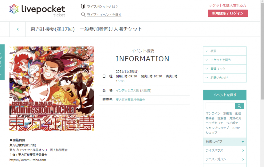The width and height of the screenshot is (264, 167).
Task: Click the arrow next to フェス・対バン
Action: point(243,159)
